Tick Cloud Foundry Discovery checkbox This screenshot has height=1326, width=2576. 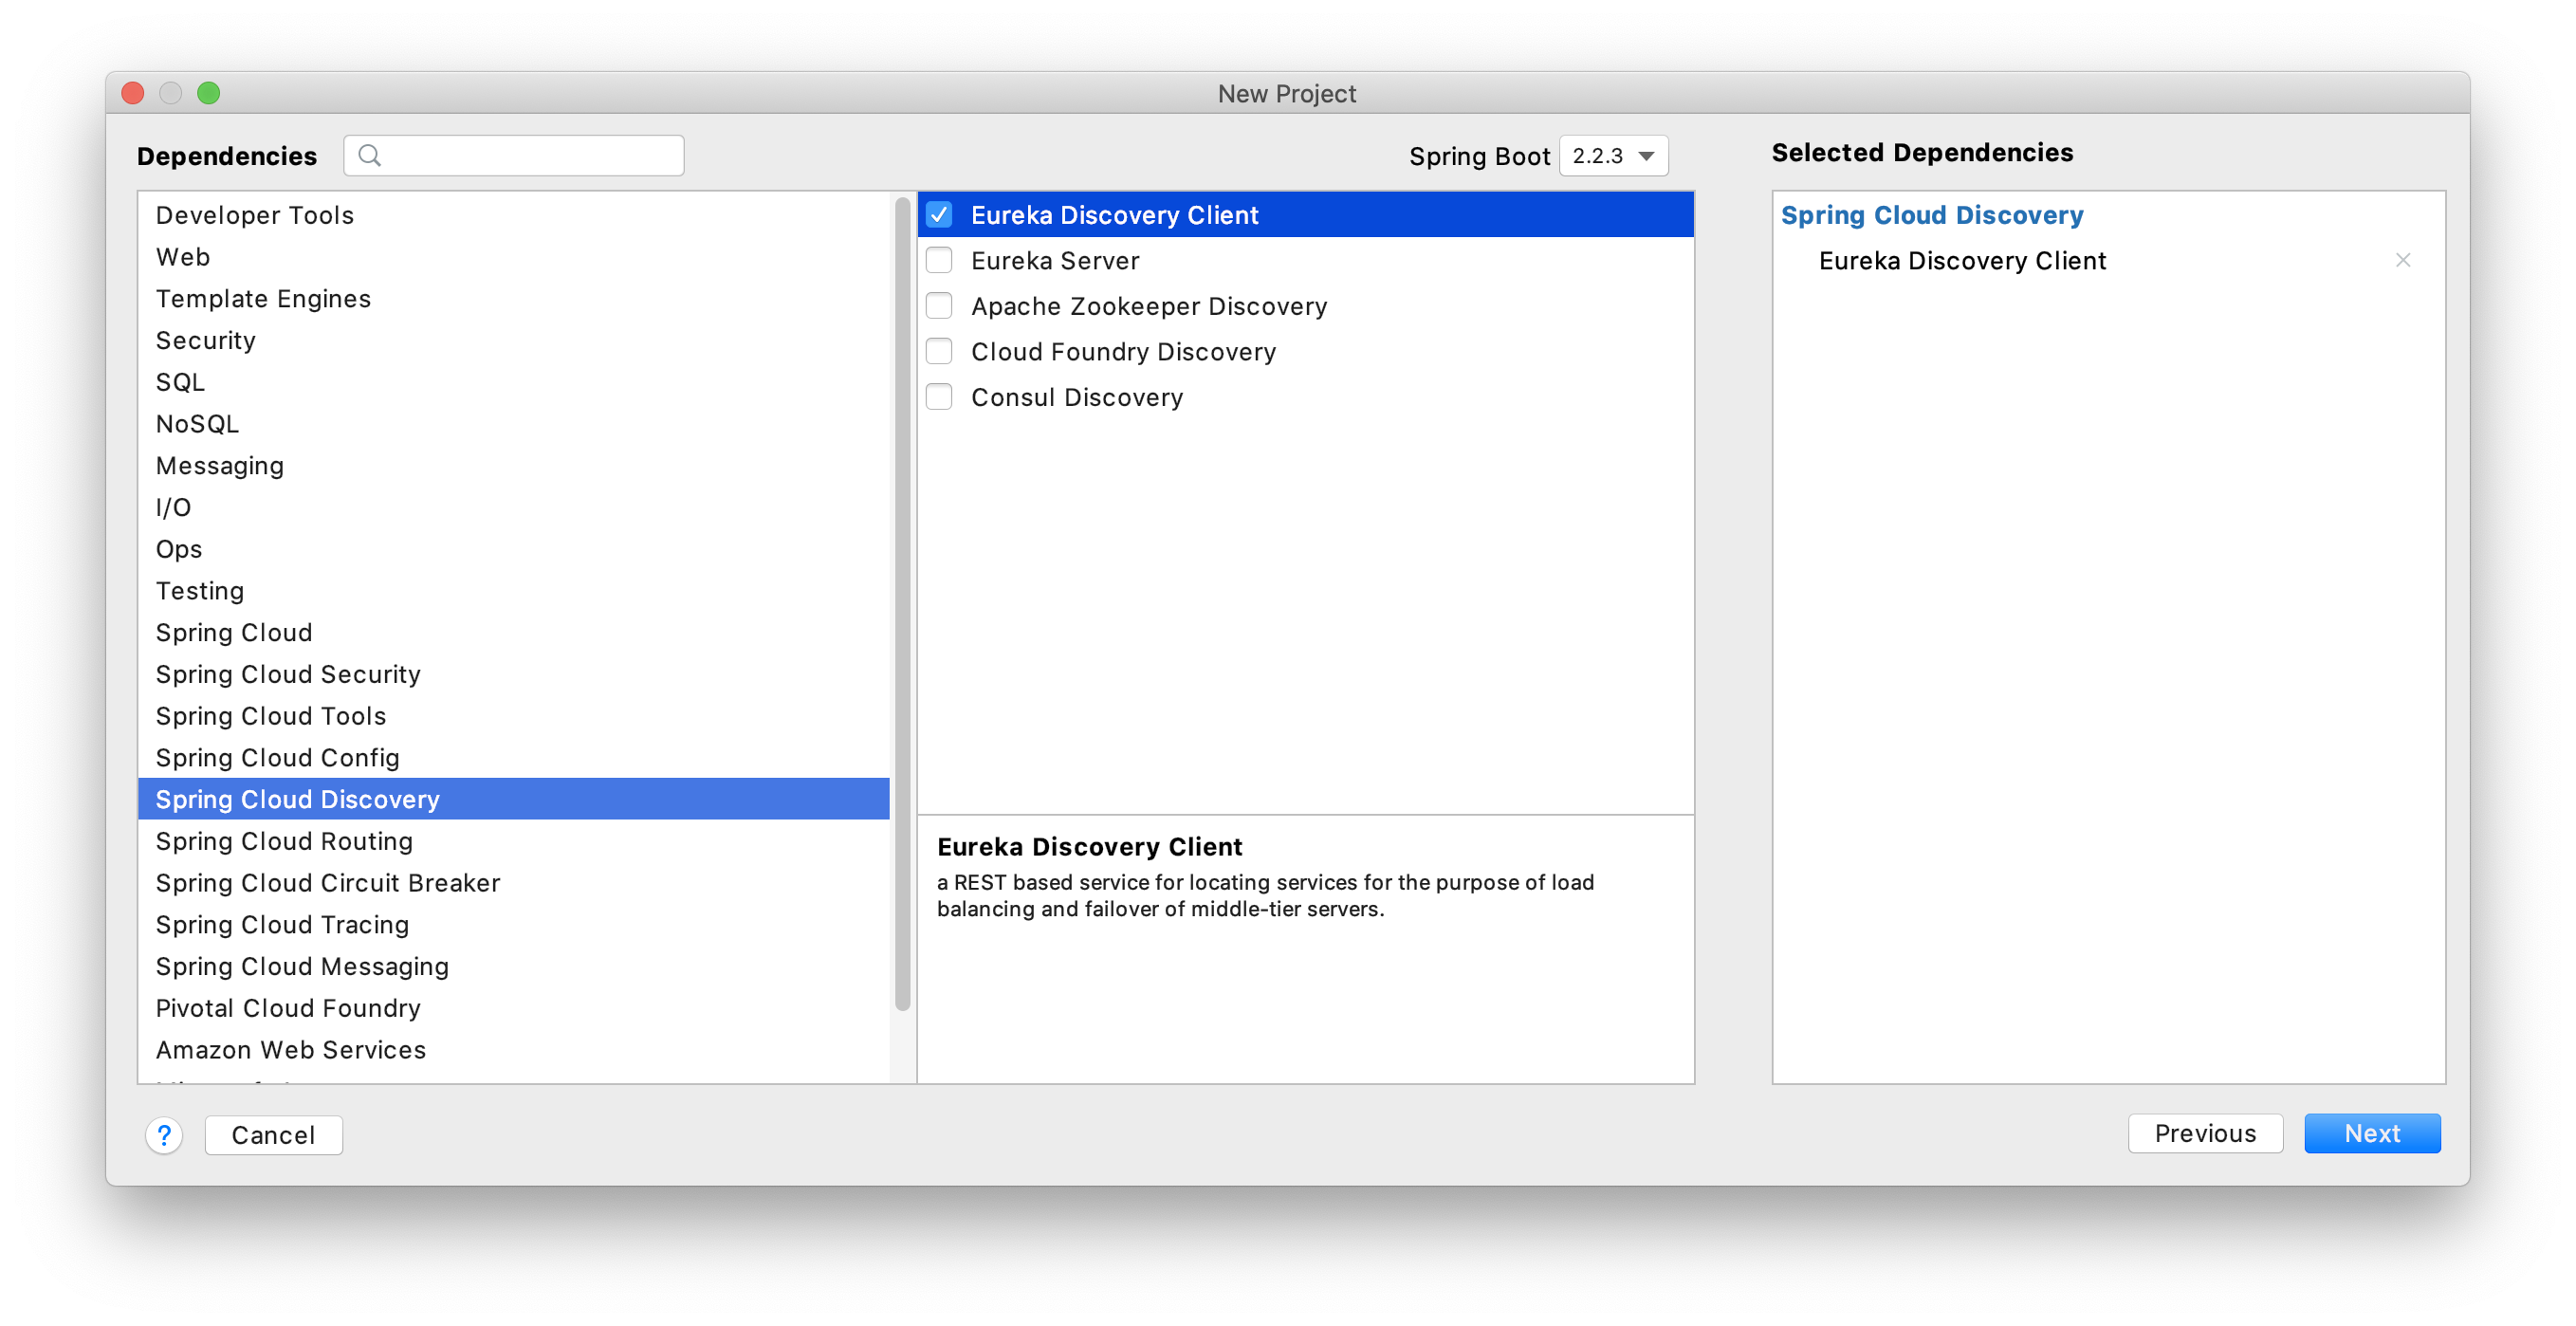(939, 352)
